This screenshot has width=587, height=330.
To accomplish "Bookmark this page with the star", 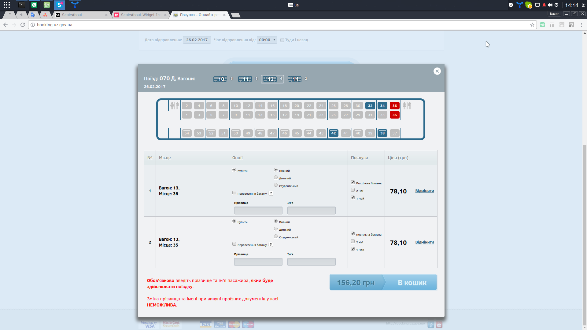I will [x=532, y=25].
